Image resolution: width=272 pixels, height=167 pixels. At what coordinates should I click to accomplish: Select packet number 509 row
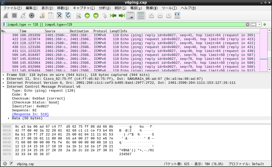[130, 67]
